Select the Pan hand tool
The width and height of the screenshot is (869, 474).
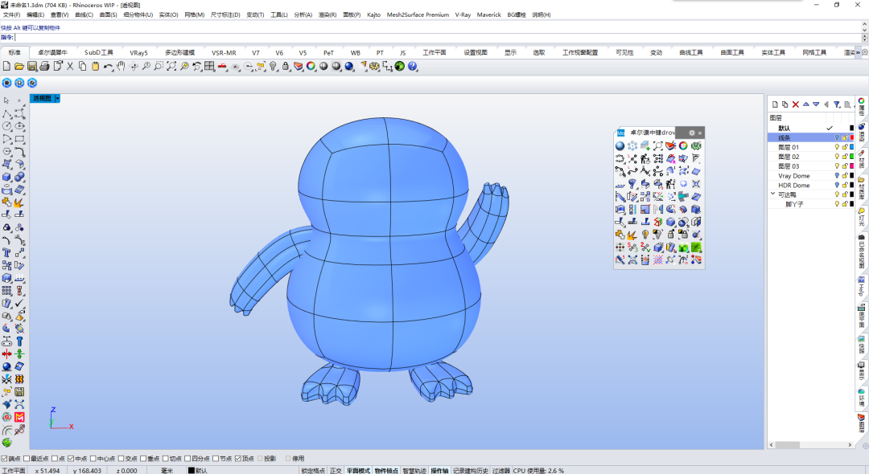tap(121, 67)
